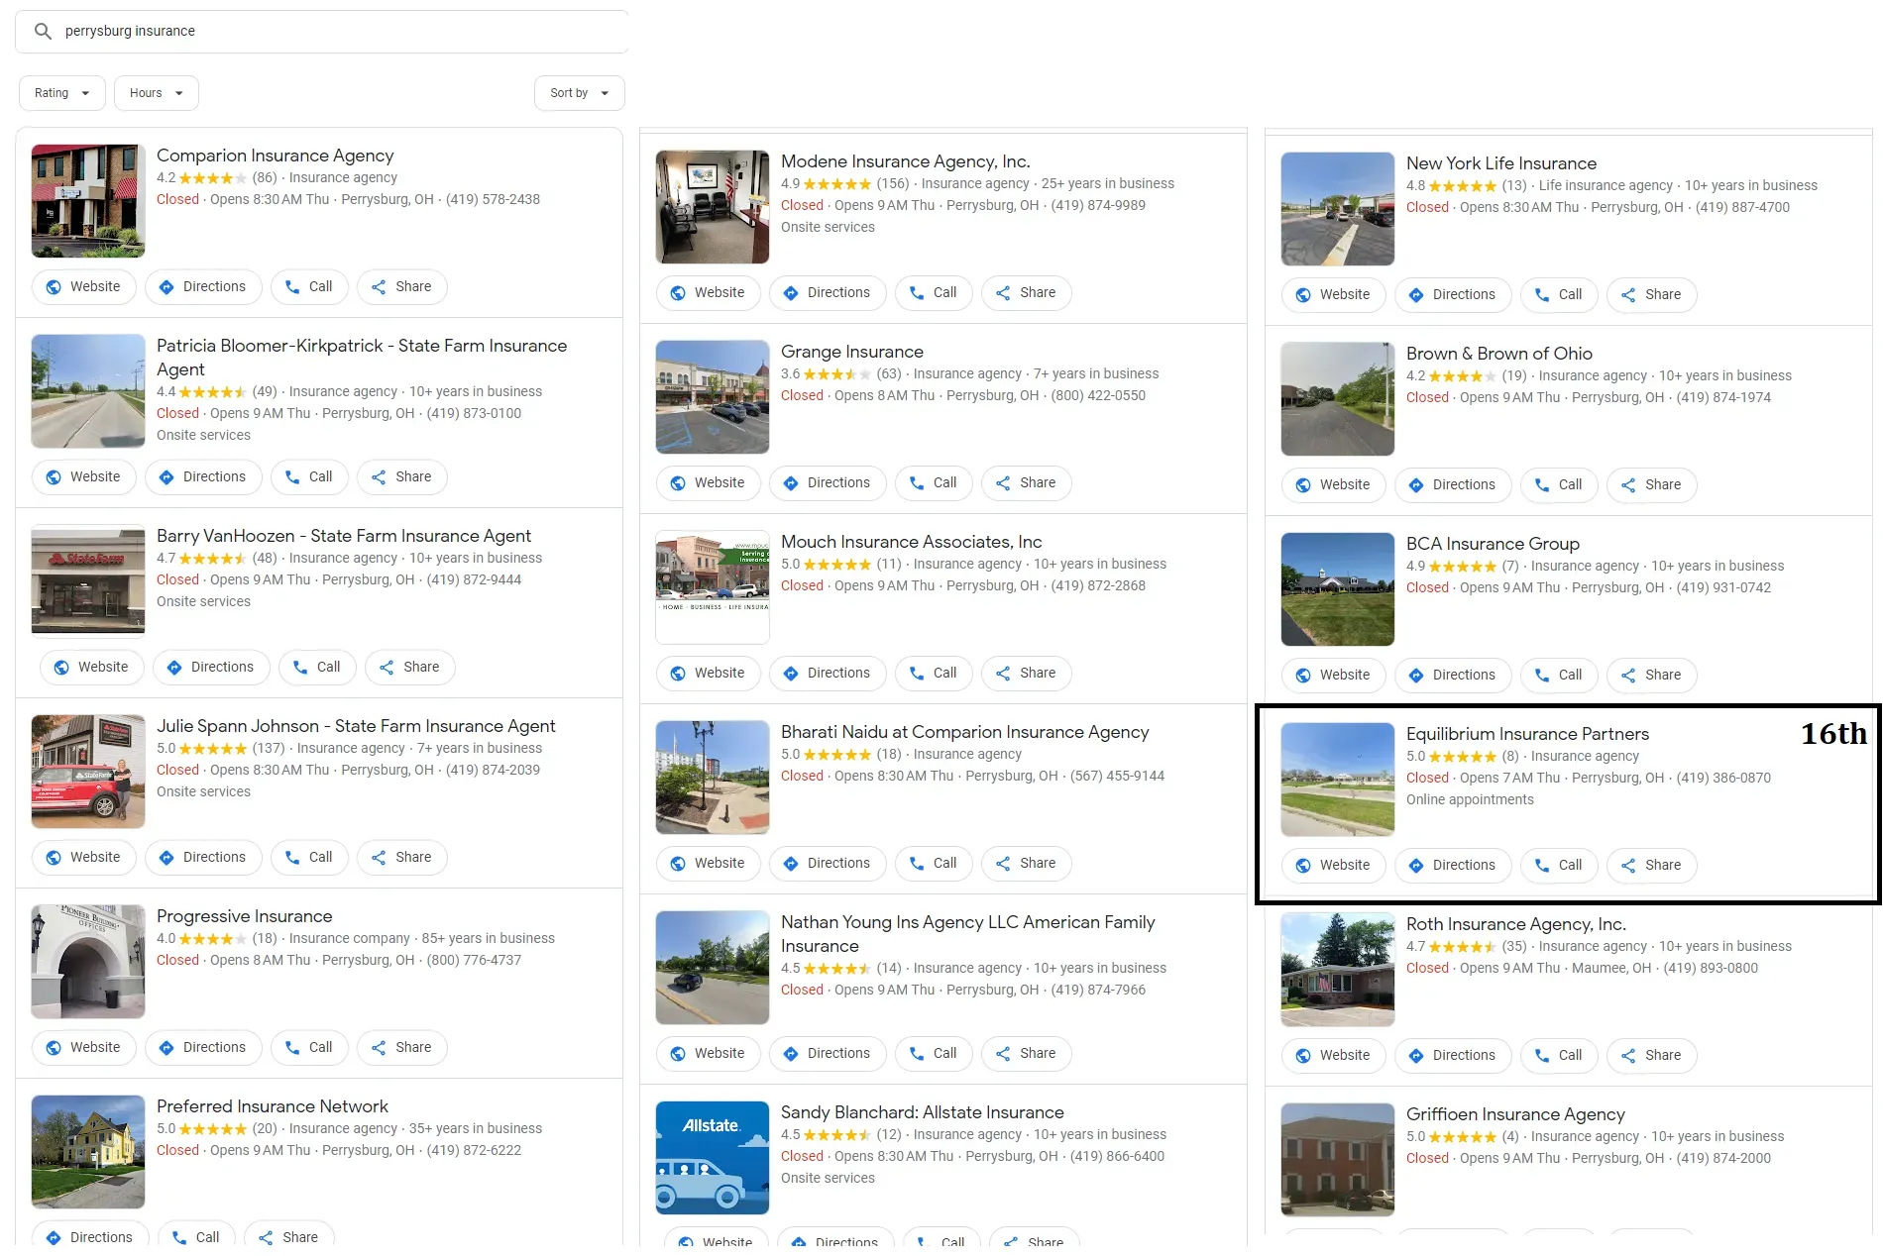This screenshot has width=1883, height=1256.
Task: Open Mouch Insurance Associates, Inc listing
Action: tap(912, 542)
